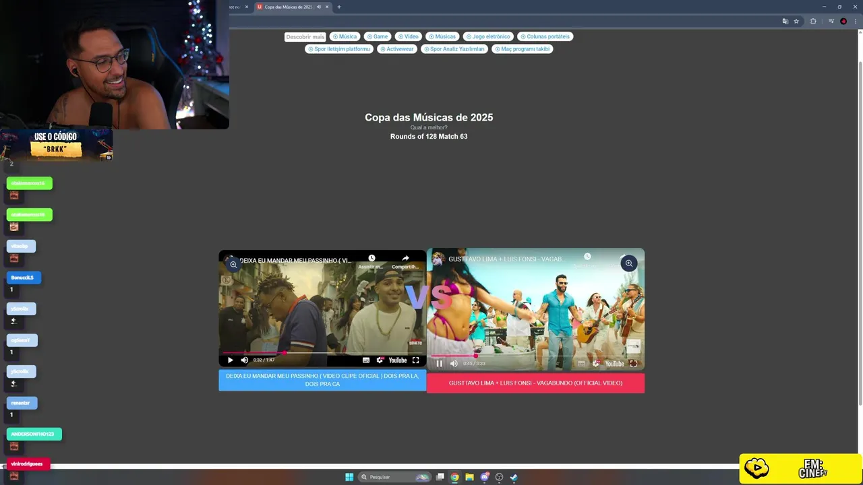Click the tab audio speaker icon
This screenshot has height=485, width=863.
pos(319,7)
